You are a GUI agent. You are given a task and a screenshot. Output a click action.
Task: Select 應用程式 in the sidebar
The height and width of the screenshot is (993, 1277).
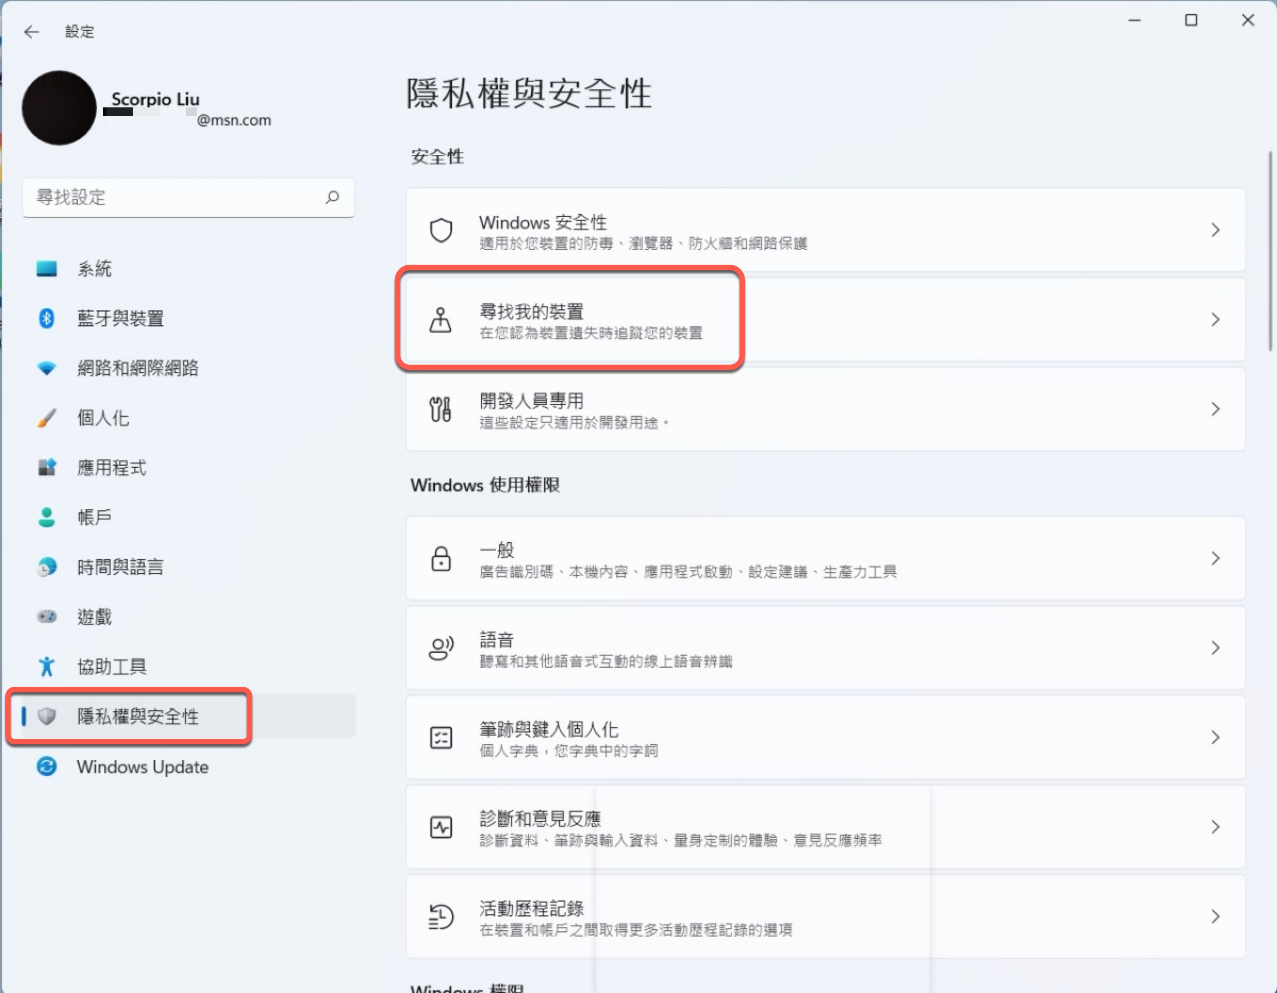[x=112, y=467]
